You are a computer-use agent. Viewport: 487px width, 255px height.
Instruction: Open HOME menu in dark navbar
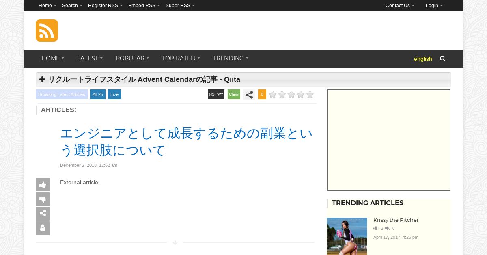[x=53, y=58]
